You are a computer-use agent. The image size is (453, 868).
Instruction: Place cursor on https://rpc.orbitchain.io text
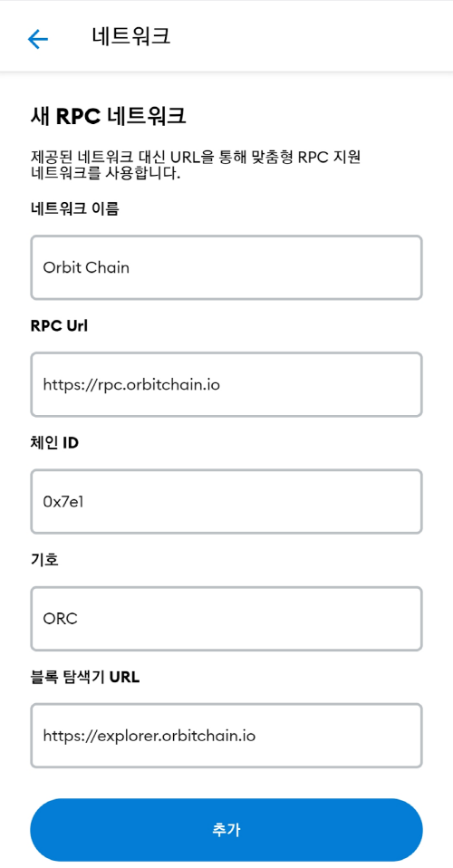(131, 385)
